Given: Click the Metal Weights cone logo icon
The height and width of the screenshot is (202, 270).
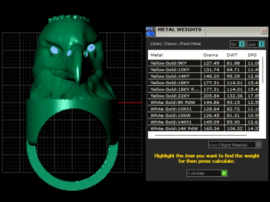Looking at the screenshot, I should tap(151, 31).
